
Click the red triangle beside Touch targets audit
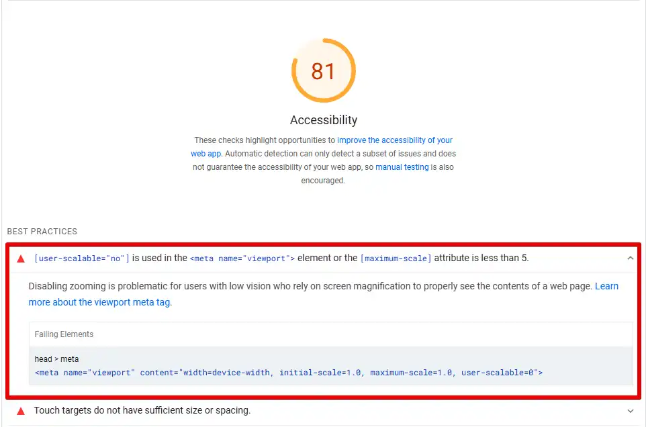tap(21, 411)
